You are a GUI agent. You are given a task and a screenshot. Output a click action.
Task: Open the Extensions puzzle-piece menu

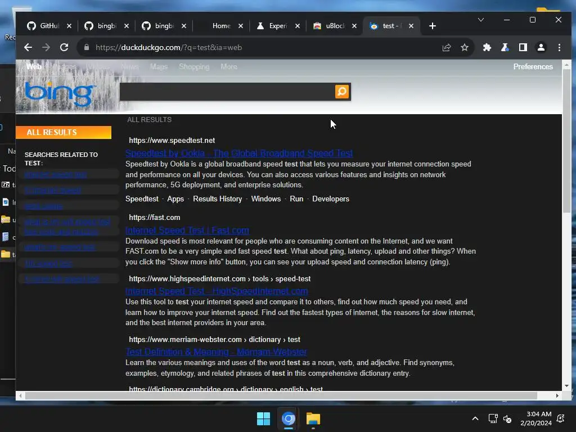pyautogui.click(x=487, y=47)
